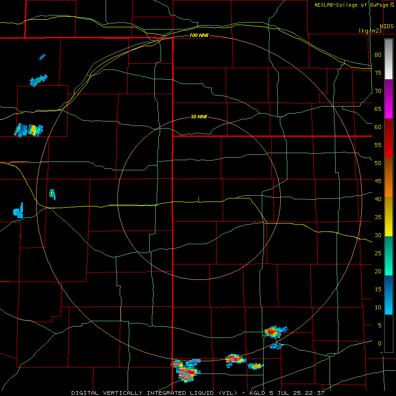Click the 5 JUL 25 date in caption

pos(285,393)
